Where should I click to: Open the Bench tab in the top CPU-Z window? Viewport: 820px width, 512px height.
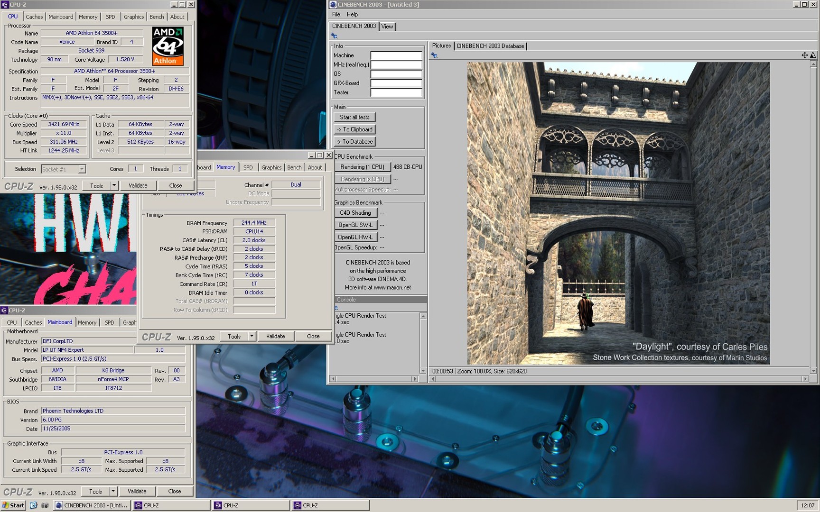[x=157, y=17]
